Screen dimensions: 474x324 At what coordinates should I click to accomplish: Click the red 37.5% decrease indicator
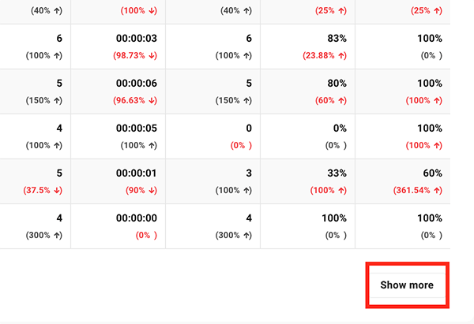(40, 191)
